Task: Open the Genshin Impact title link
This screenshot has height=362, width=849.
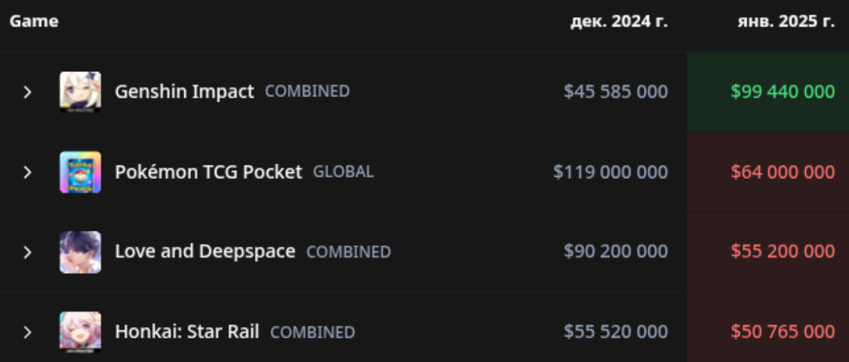Action: 184,92
